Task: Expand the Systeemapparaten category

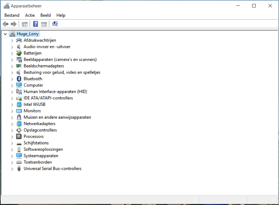Action: click(12, 156)
